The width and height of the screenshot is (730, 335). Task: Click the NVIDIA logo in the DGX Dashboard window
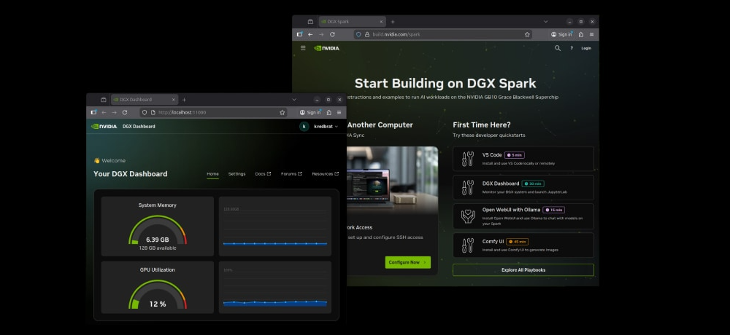click(x=104, y=127)
